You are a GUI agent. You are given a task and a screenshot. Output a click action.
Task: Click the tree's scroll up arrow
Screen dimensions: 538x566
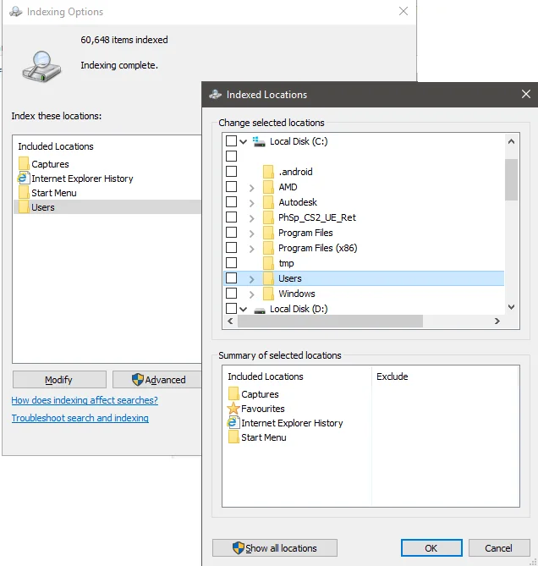(511, 141)
